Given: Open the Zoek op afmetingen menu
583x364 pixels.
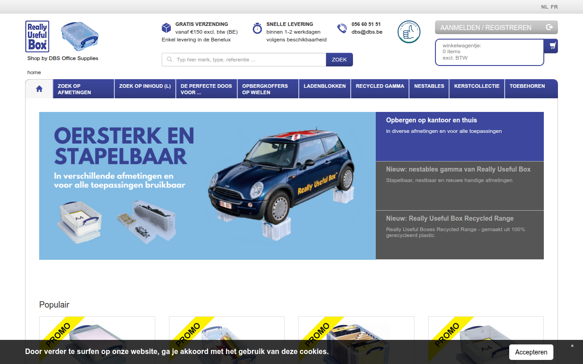Looking at the screenshot, I should (83, 89).
